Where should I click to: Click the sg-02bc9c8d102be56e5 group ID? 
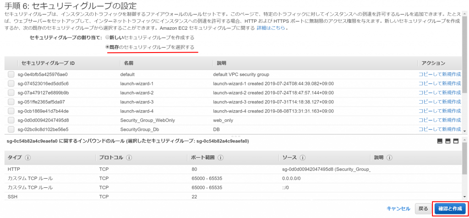click(x=43, y=130)
